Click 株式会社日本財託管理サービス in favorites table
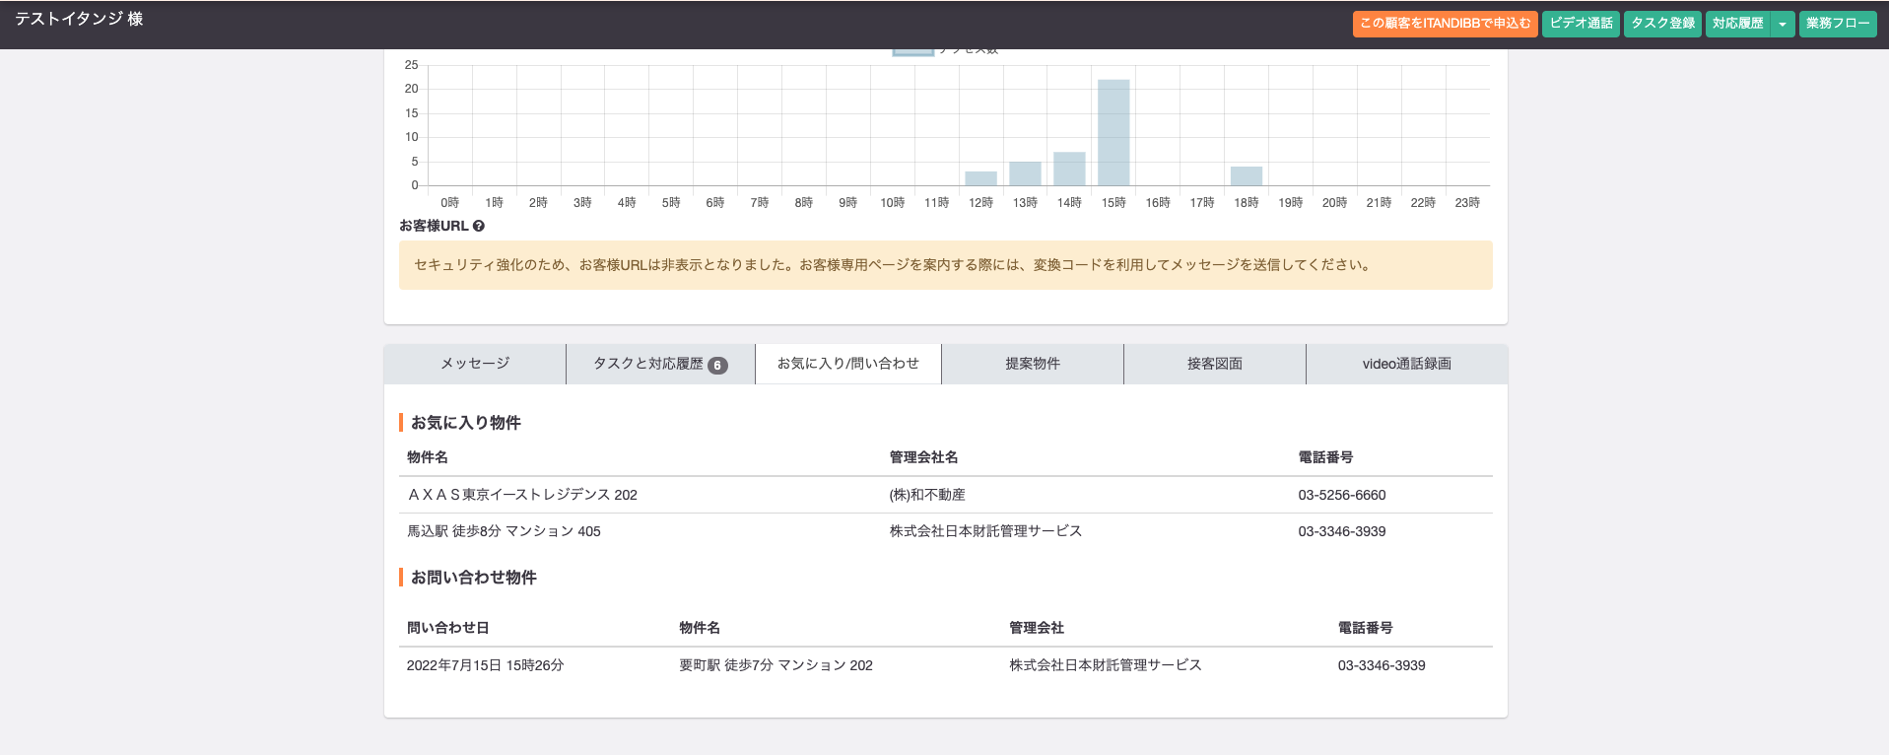Screen dimensions: 1889x755 coord(985,531)
